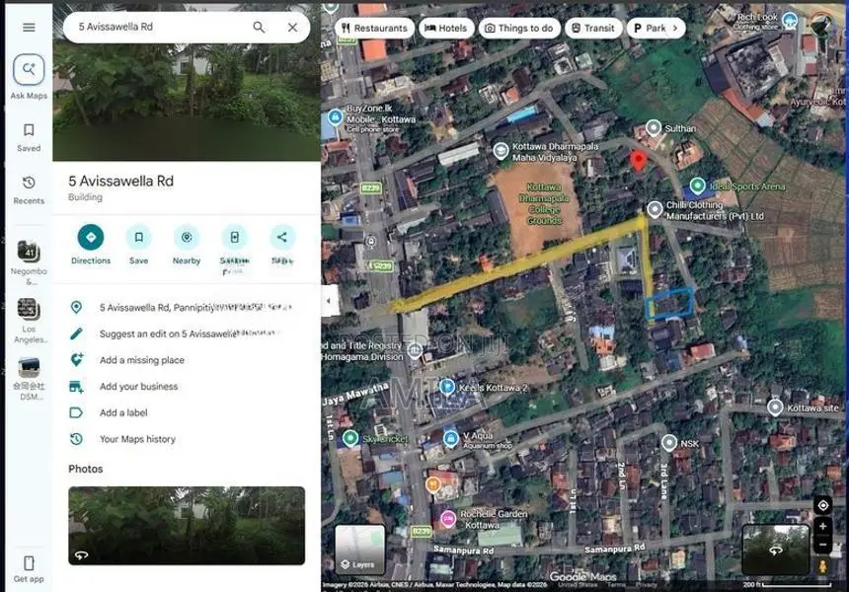This screenshot has height=592, width=849.
Task: Click the Share button
Action: click(x=282, y=245)
